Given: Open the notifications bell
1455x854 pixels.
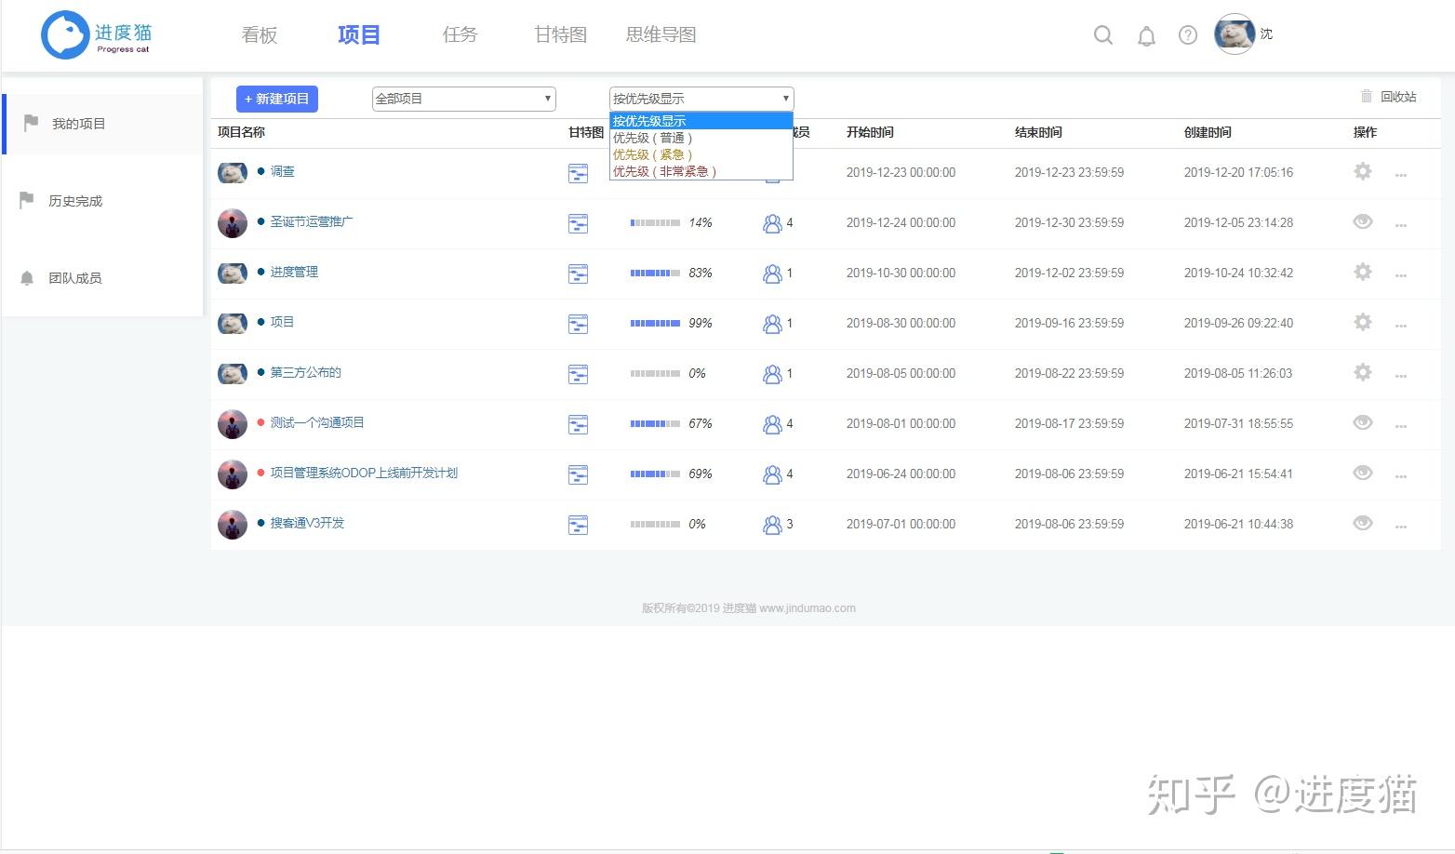Looking at the screenshot, I should [1146, 35].
